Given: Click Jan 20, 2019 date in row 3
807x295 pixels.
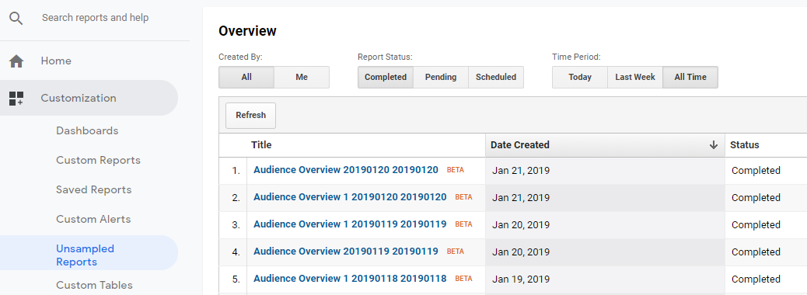Looking at the screenshot, I should click(521, 225).
